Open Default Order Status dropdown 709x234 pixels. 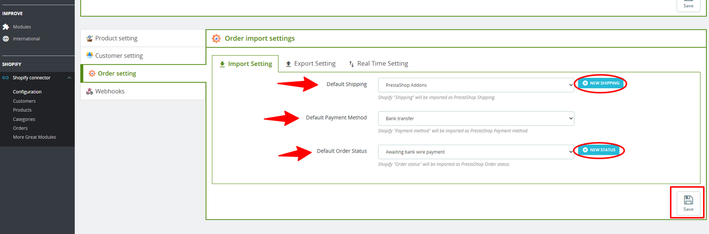coord(476,152)
